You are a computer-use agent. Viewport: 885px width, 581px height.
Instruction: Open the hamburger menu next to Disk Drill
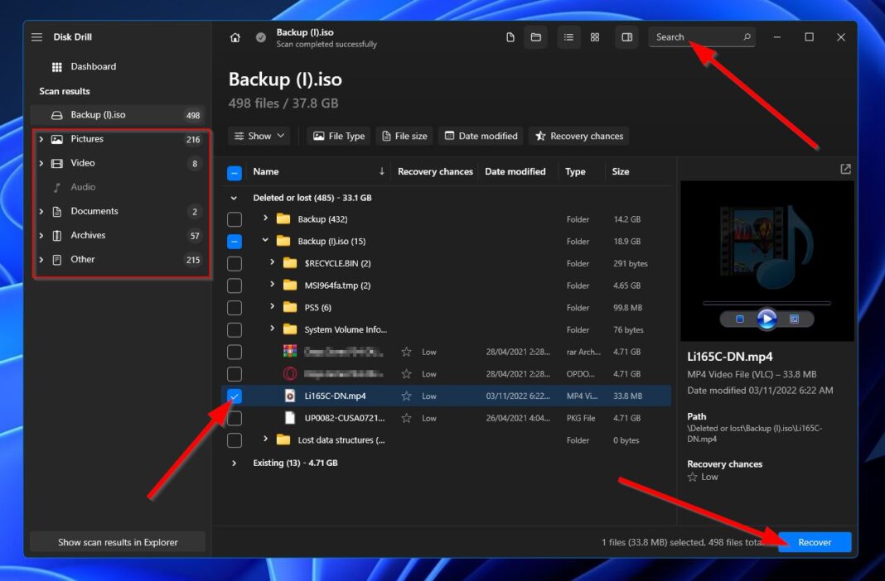[x=36, y=37]
